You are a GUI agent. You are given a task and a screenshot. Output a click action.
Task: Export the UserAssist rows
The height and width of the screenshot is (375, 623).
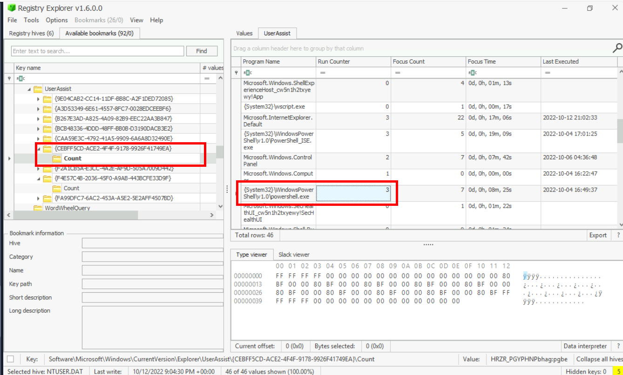tap(597, 235)
